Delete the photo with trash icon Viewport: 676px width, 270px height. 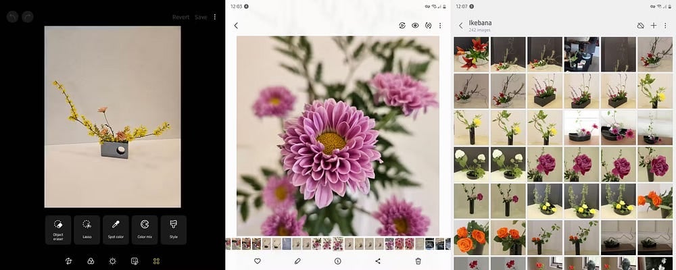pyautogui.click(x=418, y=261)
